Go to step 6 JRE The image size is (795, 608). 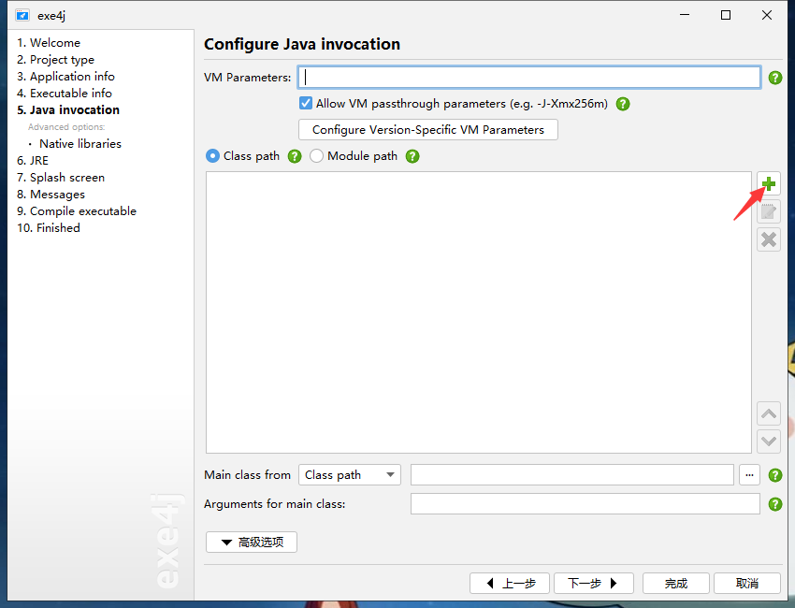pyautogui.click(x=33, y=161)
